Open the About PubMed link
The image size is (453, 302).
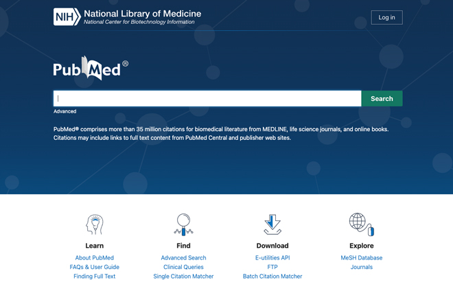coord(95,258)
